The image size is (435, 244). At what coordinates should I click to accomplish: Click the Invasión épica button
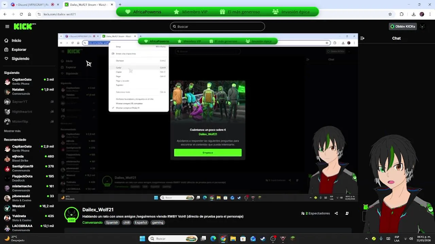(x=291, y=12)
